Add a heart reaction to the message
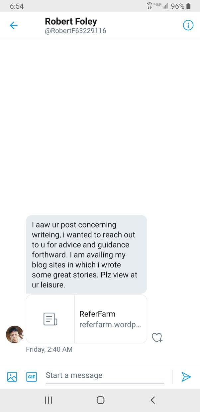This screenshot has width=200, height=412. point(157,338)
